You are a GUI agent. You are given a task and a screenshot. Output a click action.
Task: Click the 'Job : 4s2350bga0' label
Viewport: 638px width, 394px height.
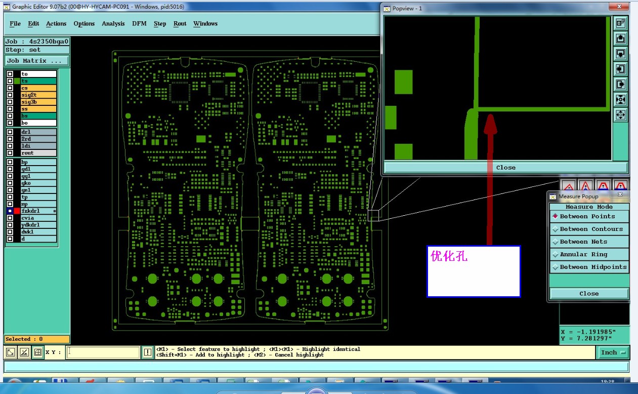pyautogui.click(x=37, y=42)
